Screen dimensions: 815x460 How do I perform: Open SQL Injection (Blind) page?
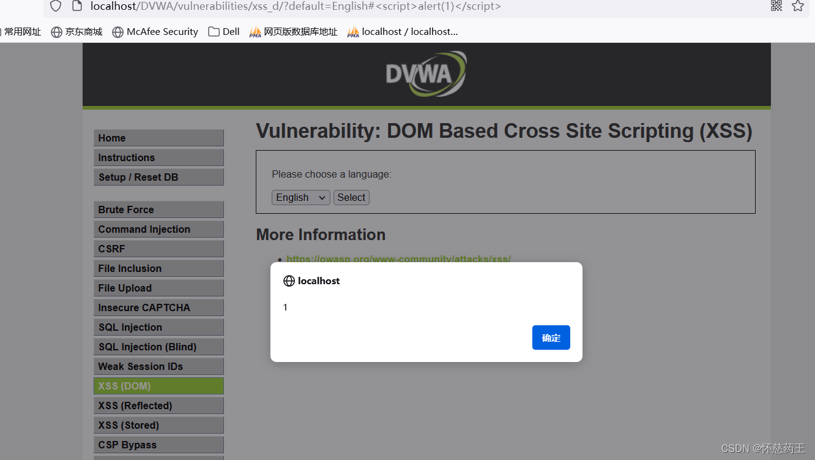158,347
